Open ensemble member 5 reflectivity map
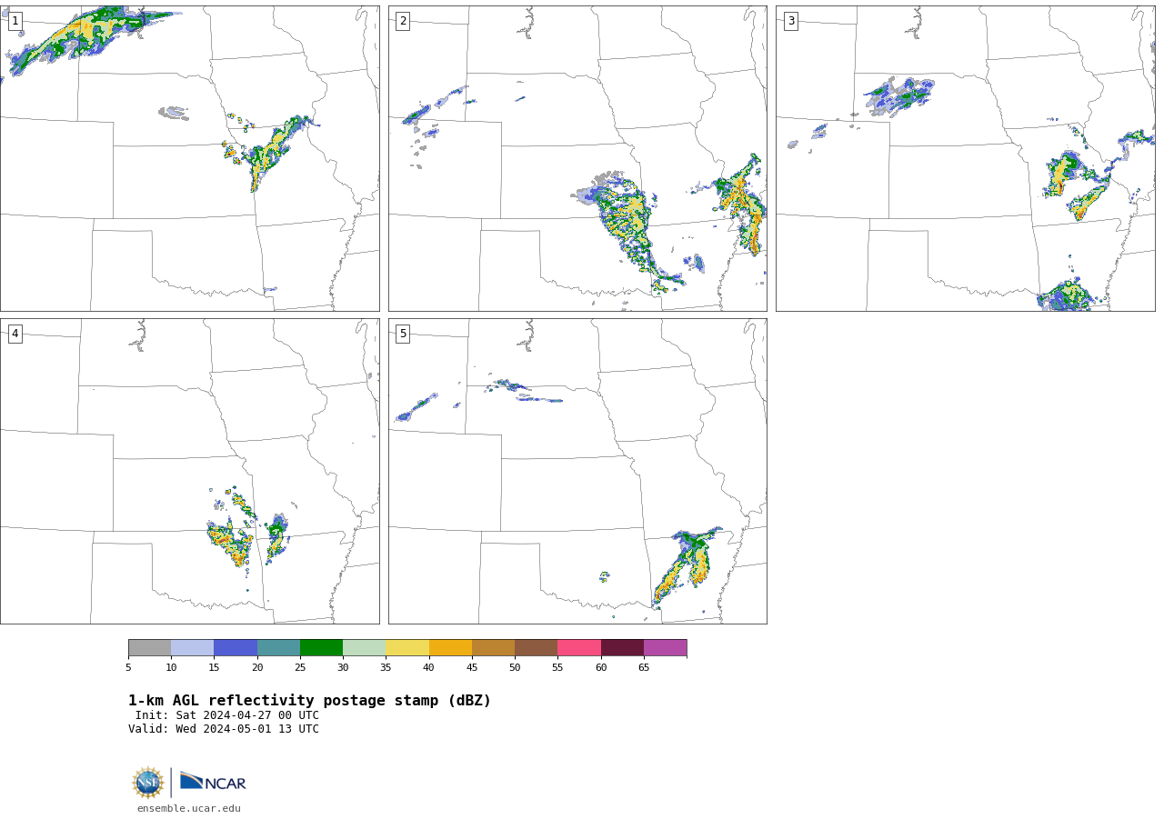This screenshot has width=1164, height=819. pyautogui.click(x=577, y=471)
